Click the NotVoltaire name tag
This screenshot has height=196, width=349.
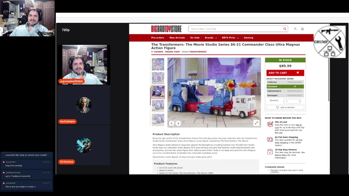click(x=67, y=121)
